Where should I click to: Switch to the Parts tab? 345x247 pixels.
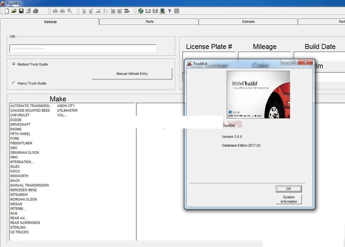click(x=149, y=22)
